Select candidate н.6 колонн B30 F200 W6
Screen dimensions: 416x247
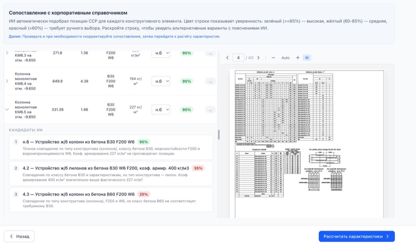pyautogui.click(x=111, y=147)
